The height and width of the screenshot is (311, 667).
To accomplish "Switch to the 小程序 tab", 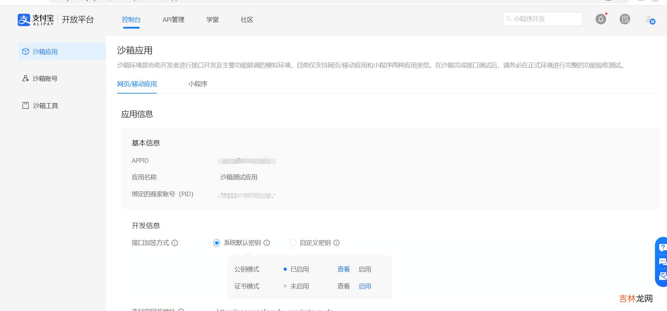I will point(198,84).
